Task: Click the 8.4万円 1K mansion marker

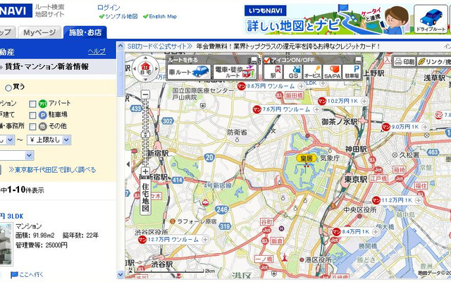Action: pos(336,232)
